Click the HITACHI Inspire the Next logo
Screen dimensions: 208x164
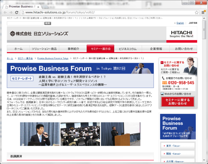click(181, 34)
